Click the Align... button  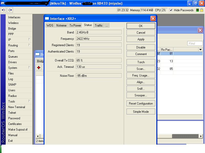click(x=141, y=82)
